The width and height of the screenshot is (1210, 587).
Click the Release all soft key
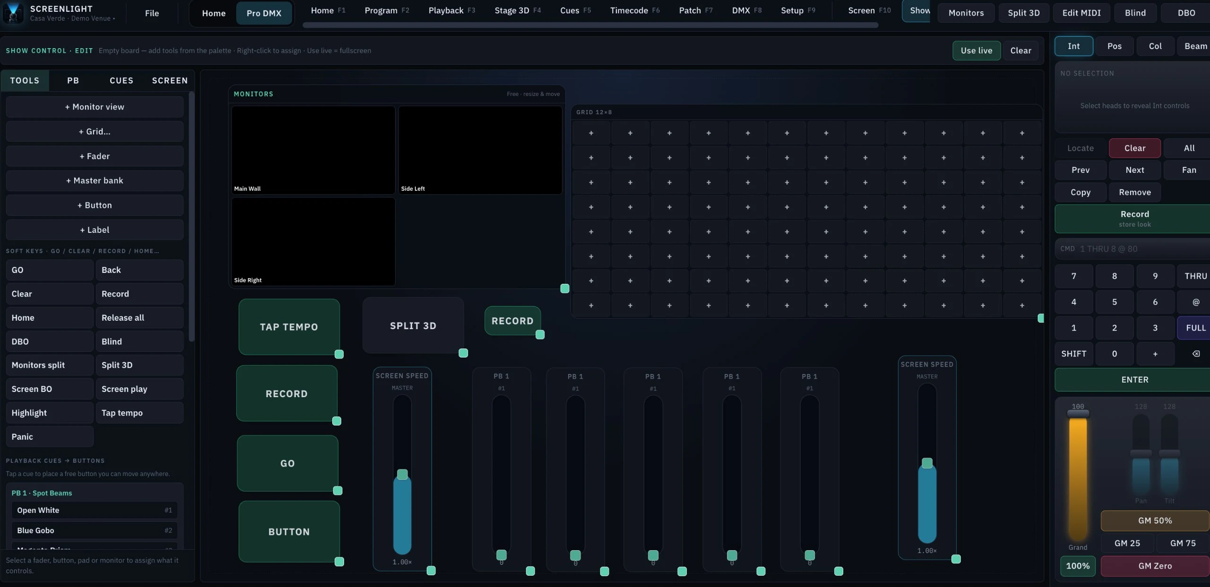pos(139,318)
